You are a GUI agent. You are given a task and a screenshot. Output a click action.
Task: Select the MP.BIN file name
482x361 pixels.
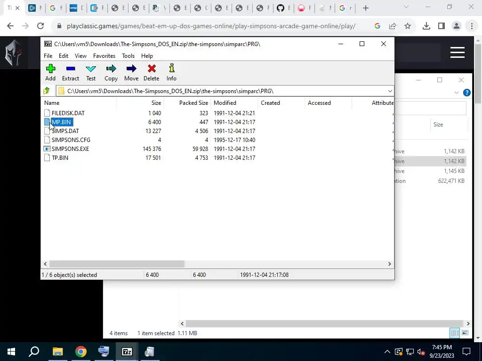pyautogui.click(x=62, y=122)
